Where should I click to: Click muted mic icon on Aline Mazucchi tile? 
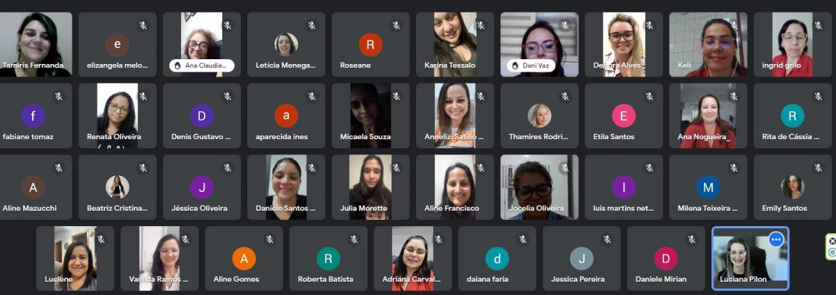(x=59, y=168)
